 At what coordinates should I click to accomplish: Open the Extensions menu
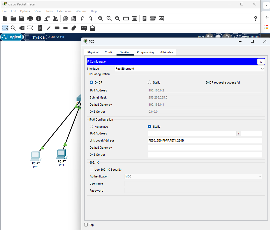click(x=64, y=11)
